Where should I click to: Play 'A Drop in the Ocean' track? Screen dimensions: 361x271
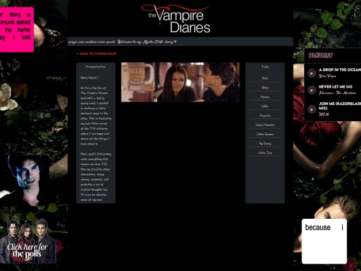click(x=312, y=74)
